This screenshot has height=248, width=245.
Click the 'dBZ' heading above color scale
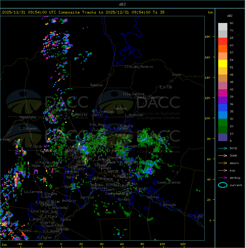point(230,16)
